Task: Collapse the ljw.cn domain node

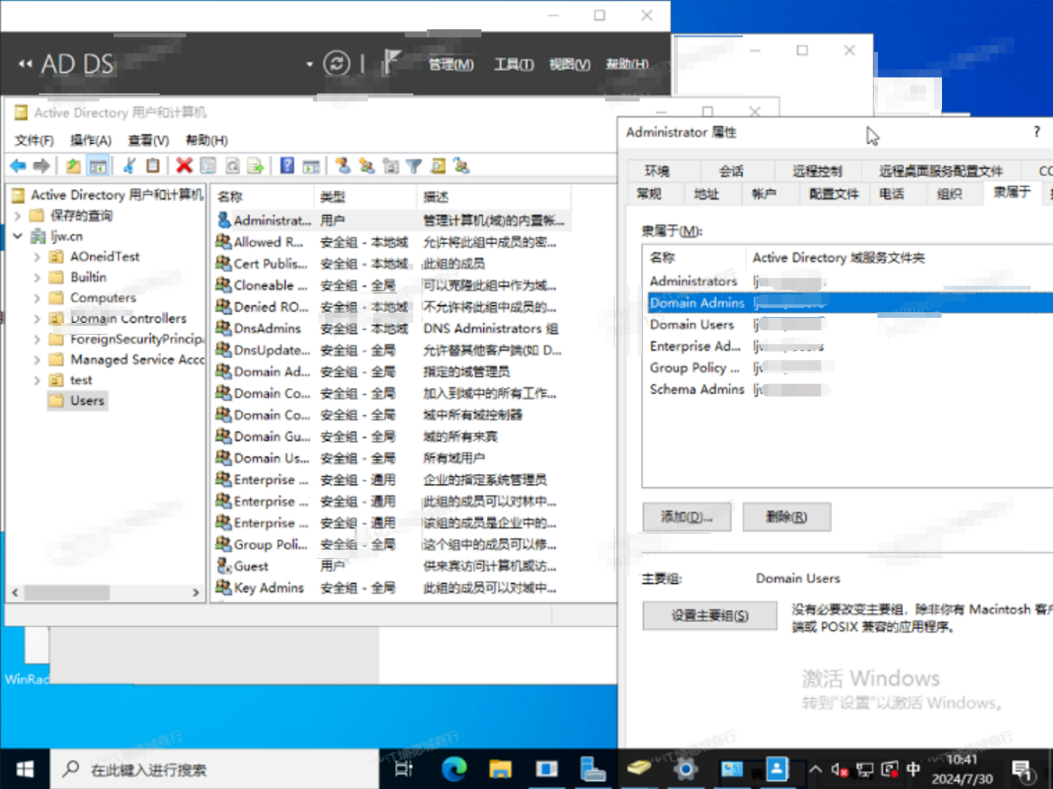Action: 18,236
